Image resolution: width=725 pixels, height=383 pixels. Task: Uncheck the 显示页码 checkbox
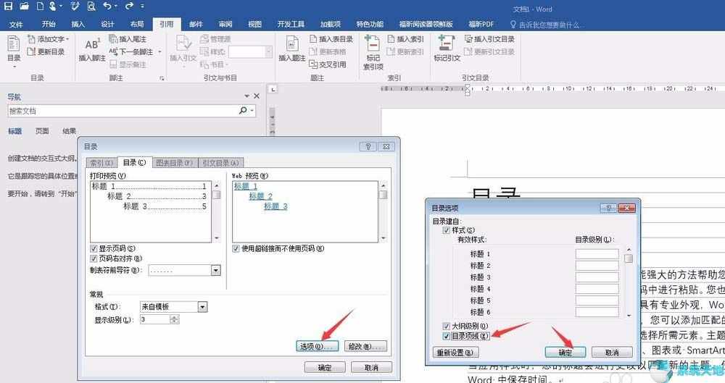(94, 248)
